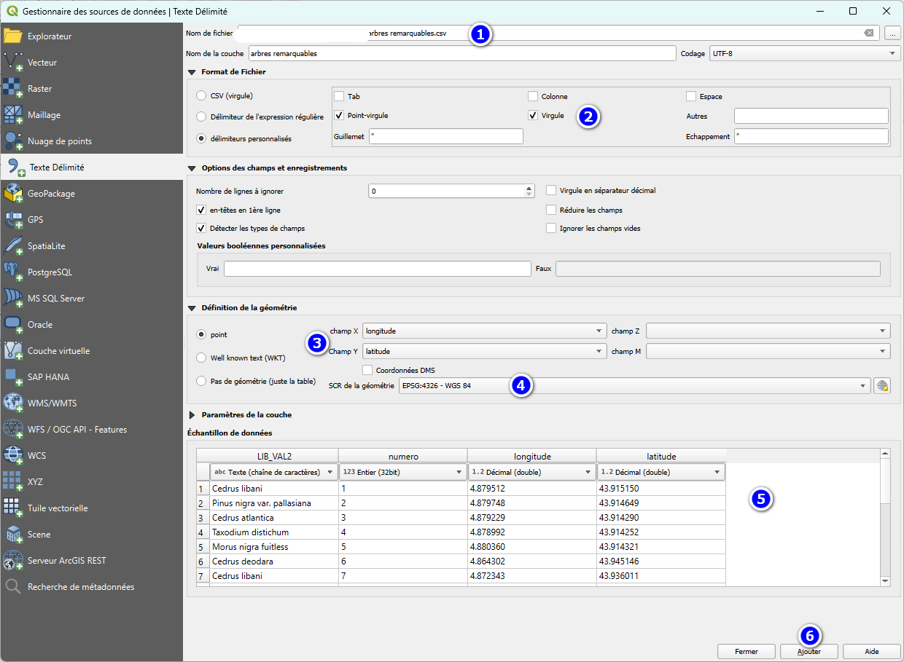This screenshot has height=662, width=904.
Task: Switch to the Vecteur source tab
Action: coord(42,63)
